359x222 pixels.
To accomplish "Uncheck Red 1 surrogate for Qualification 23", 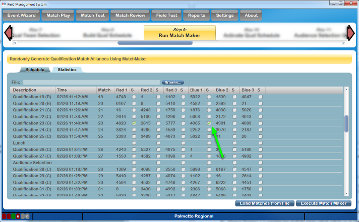I will tap(134, 123).
